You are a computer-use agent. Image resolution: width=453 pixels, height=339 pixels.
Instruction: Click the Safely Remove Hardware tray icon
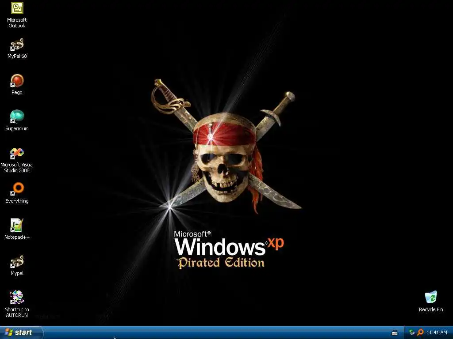412,332
